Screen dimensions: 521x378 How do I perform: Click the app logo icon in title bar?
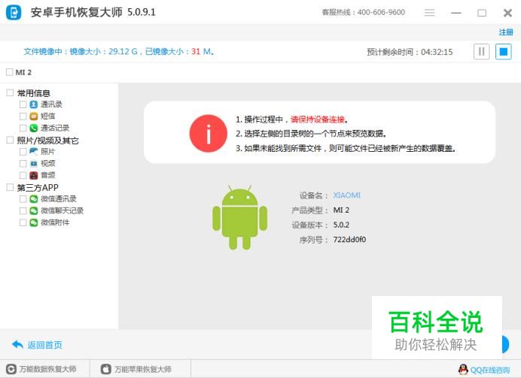pyautogui.click(x=14, y=13)
